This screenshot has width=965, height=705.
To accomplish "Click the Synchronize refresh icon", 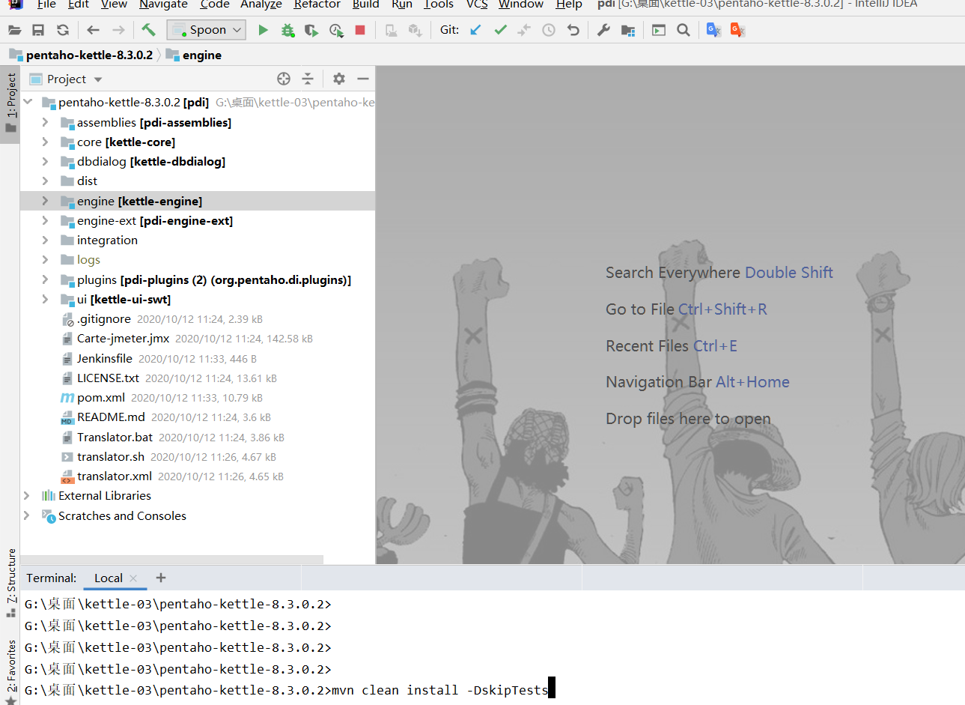I will (63, 30).
